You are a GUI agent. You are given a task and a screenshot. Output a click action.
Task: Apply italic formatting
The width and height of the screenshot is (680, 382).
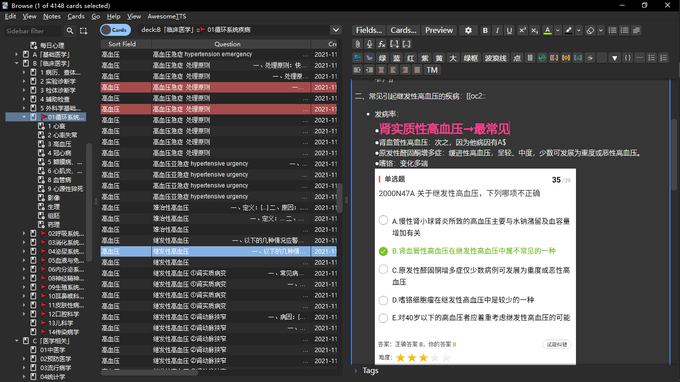tap(497, 30)
